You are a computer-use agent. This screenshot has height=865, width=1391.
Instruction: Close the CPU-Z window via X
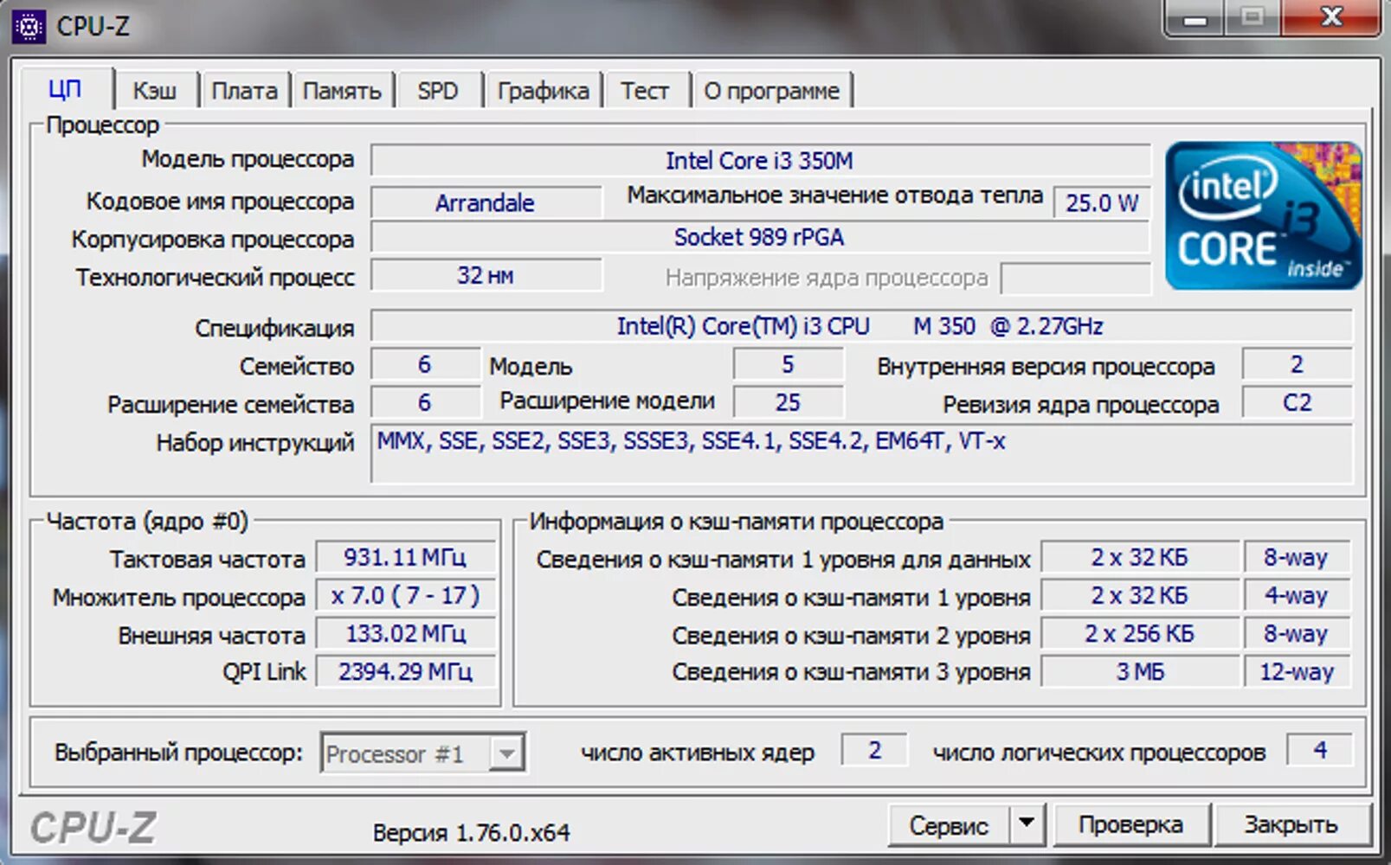pyautogui.click(x=1331, y=18)
